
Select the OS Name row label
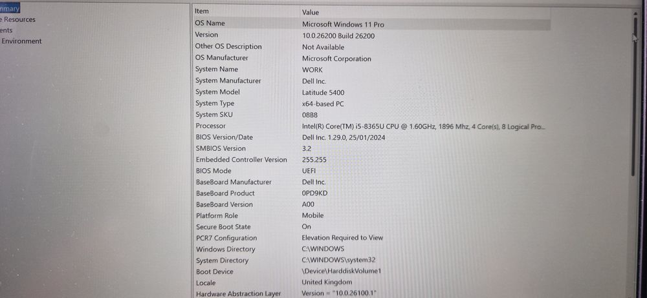[210, 23]
